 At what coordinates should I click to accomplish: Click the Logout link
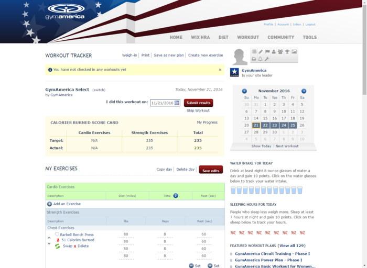click(310, 24)
